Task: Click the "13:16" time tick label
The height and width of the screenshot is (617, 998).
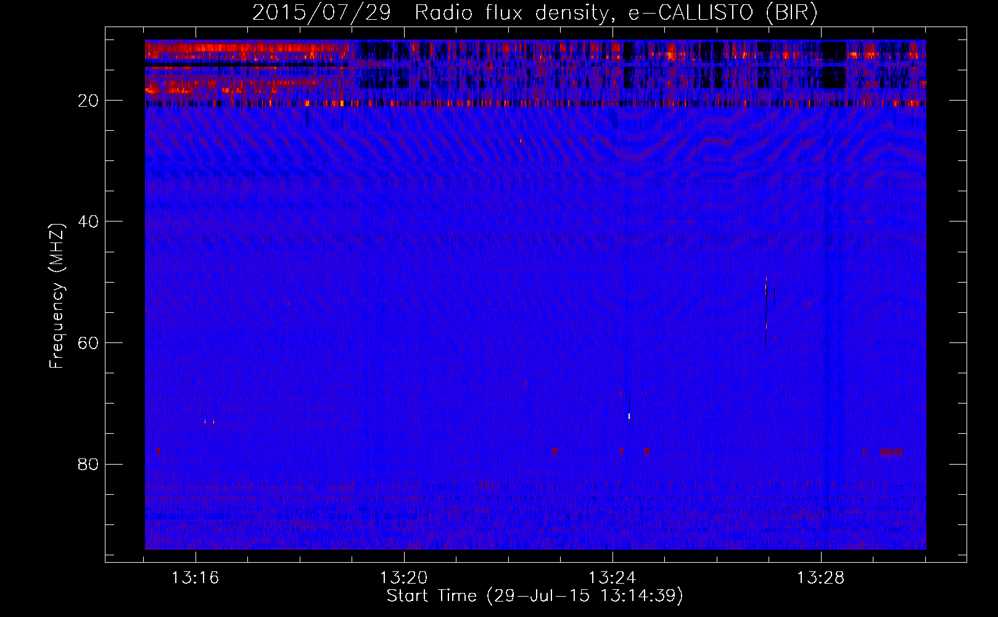Action: pos(196,578)
